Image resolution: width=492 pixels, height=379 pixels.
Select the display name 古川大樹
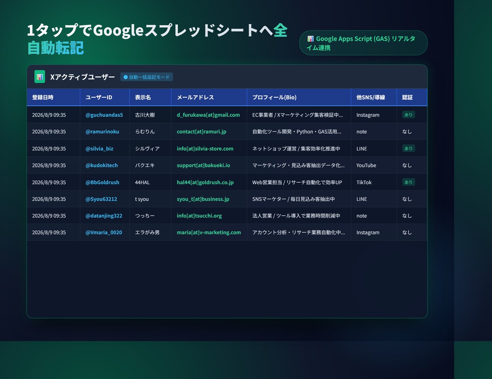tap(145, 115)
